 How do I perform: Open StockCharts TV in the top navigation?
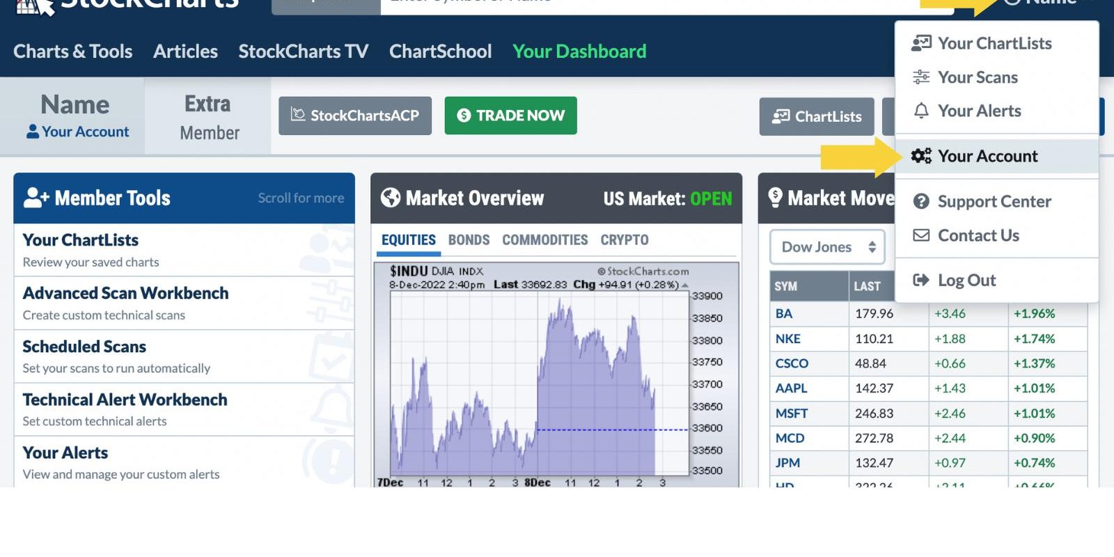click(303, 52)
